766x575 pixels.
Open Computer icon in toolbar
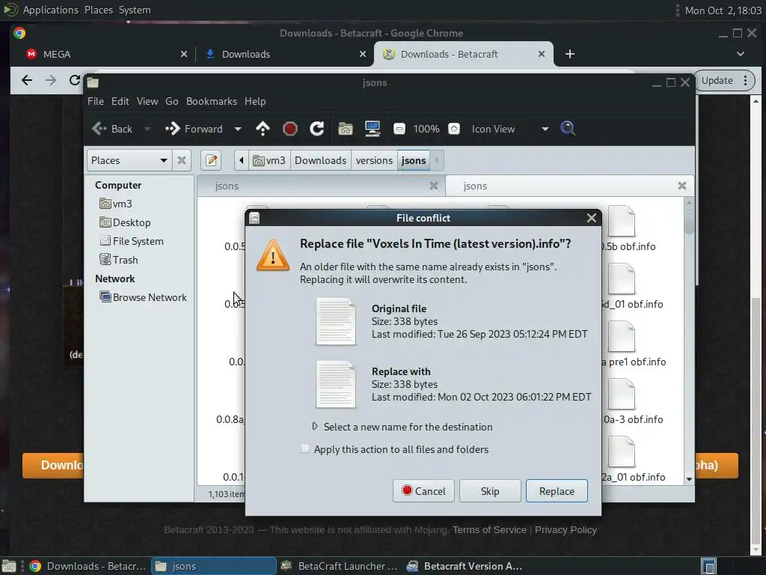click(x=373, y=129)
